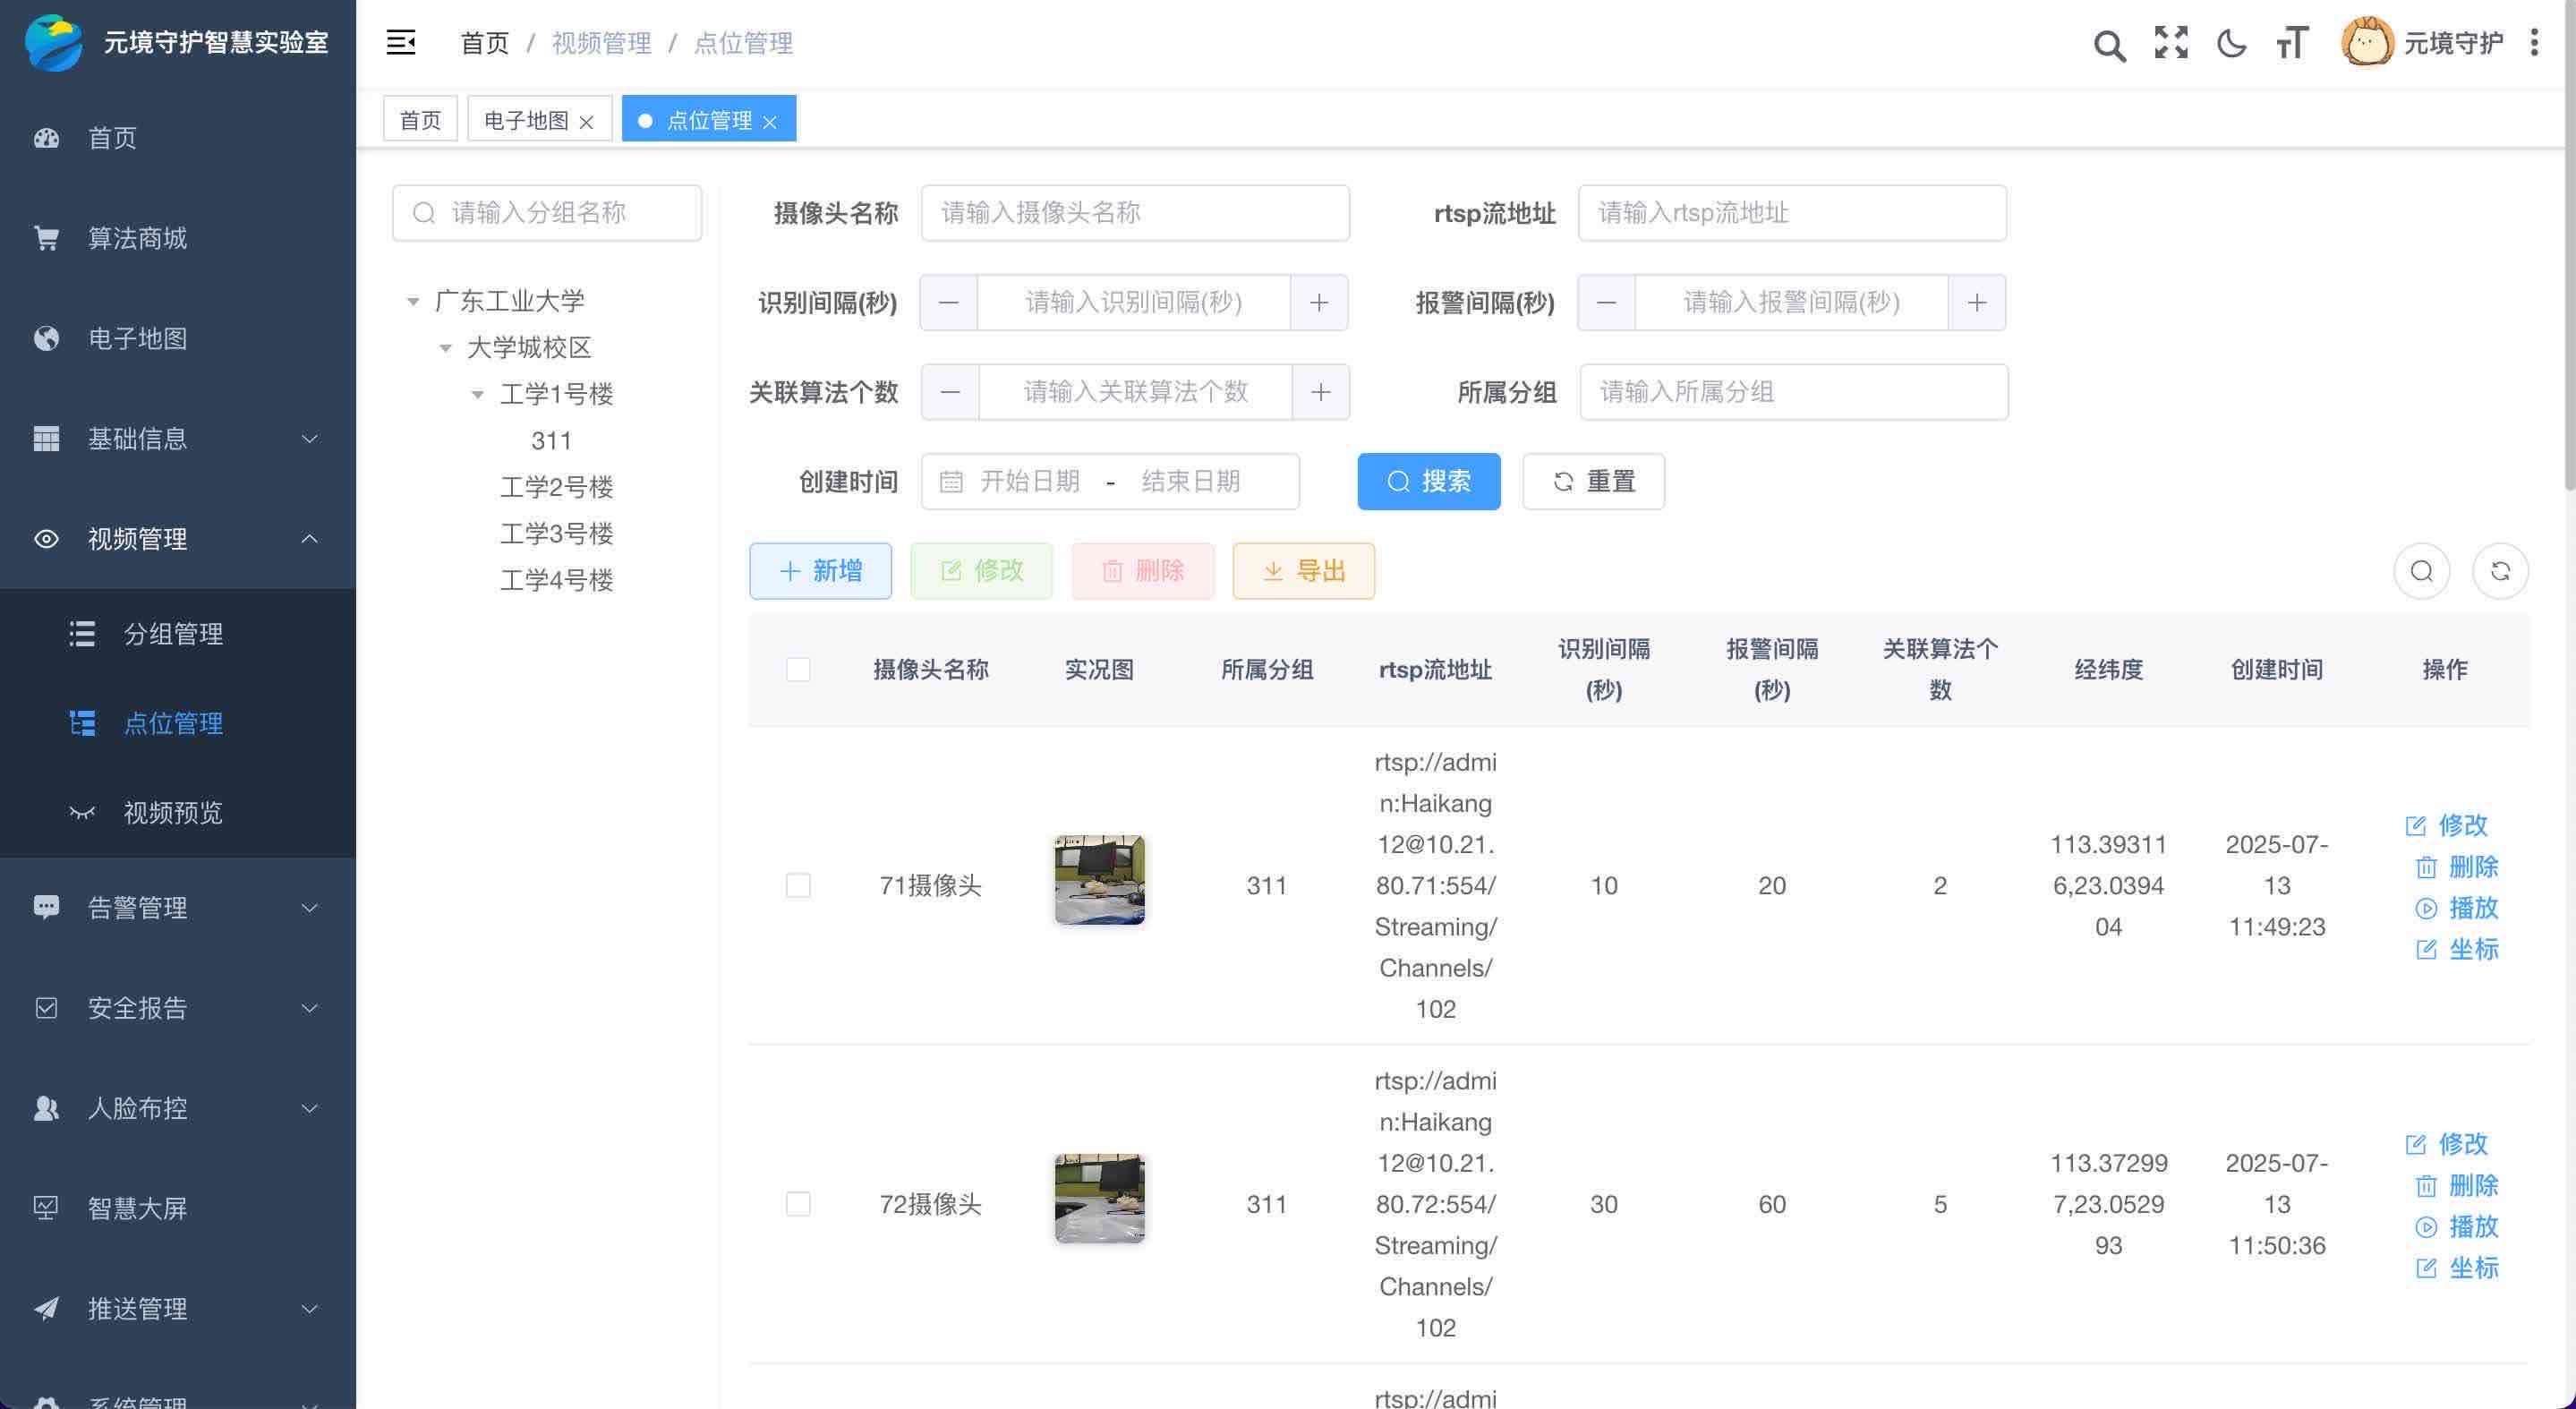2576x1409 pixels.
Task: Switch to dark mode moon icon
Action: [2231, 43]
